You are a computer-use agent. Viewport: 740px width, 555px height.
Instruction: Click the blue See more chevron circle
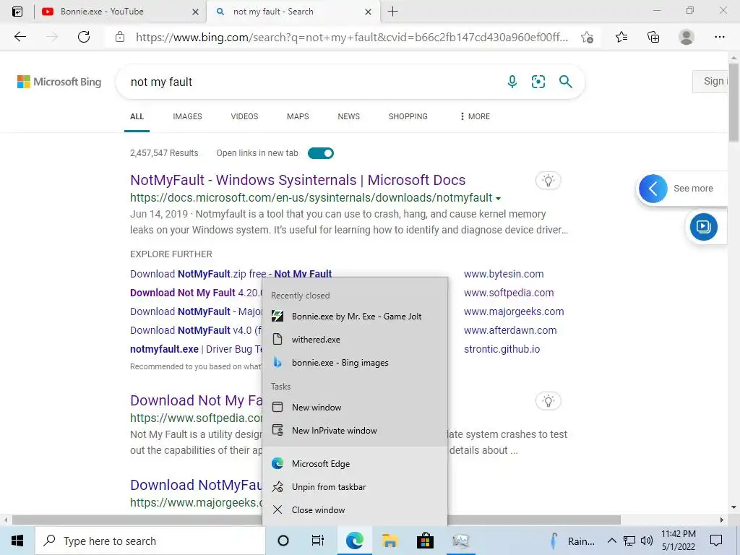click(653, 189)
